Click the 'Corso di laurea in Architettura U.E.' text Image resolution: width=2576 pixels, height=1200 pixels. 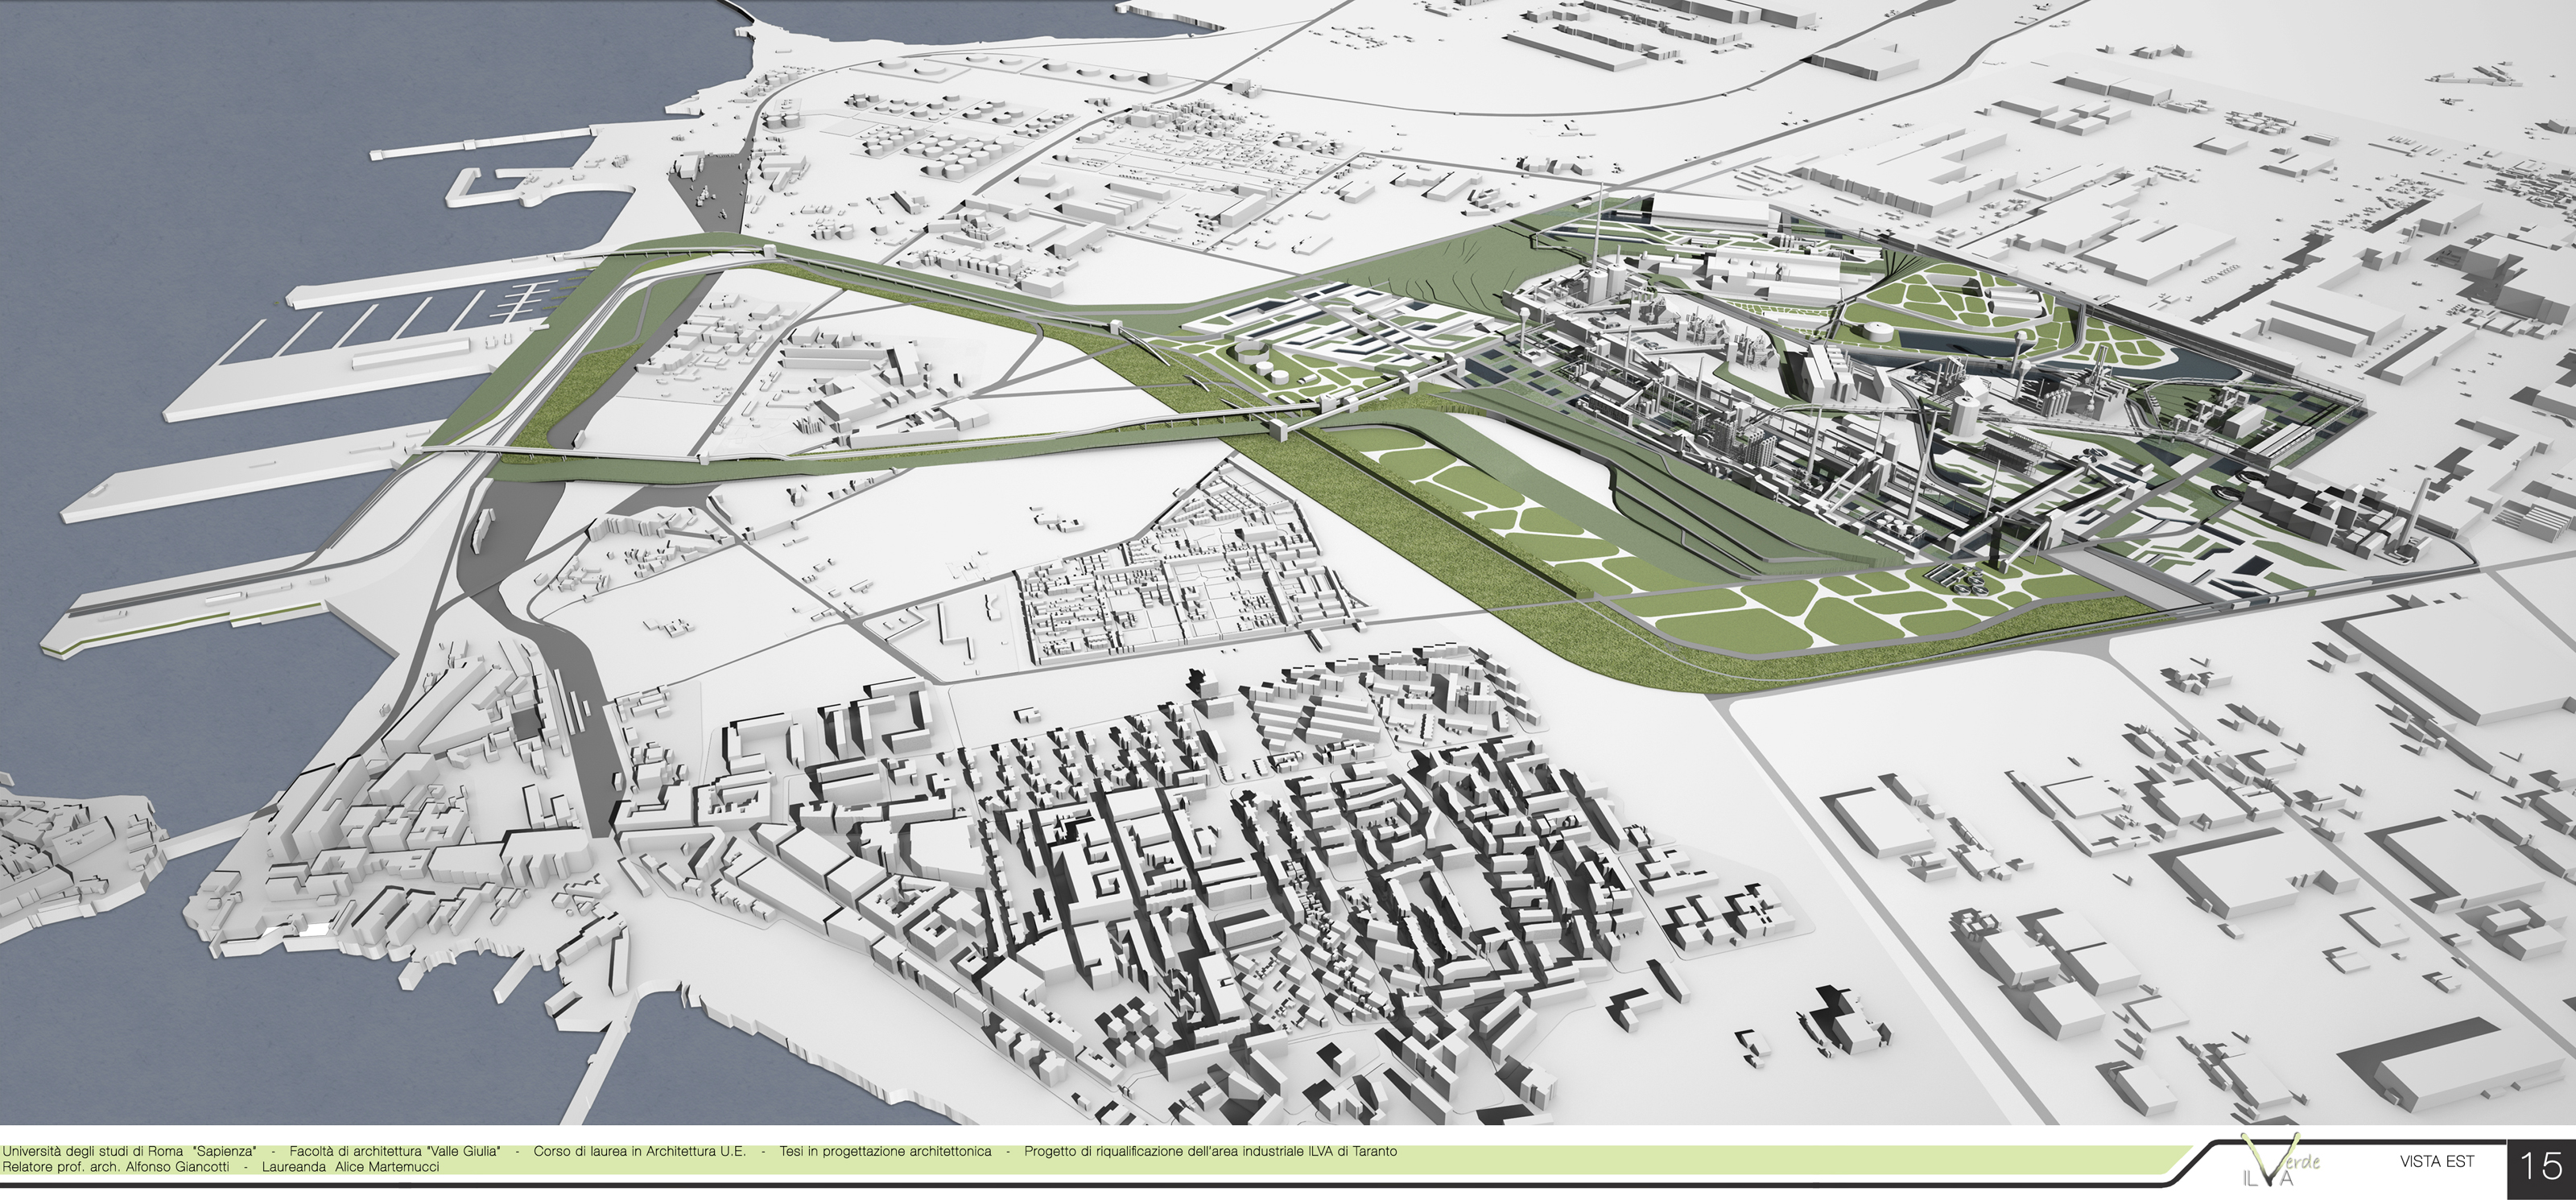click(x=639, y=1151)
